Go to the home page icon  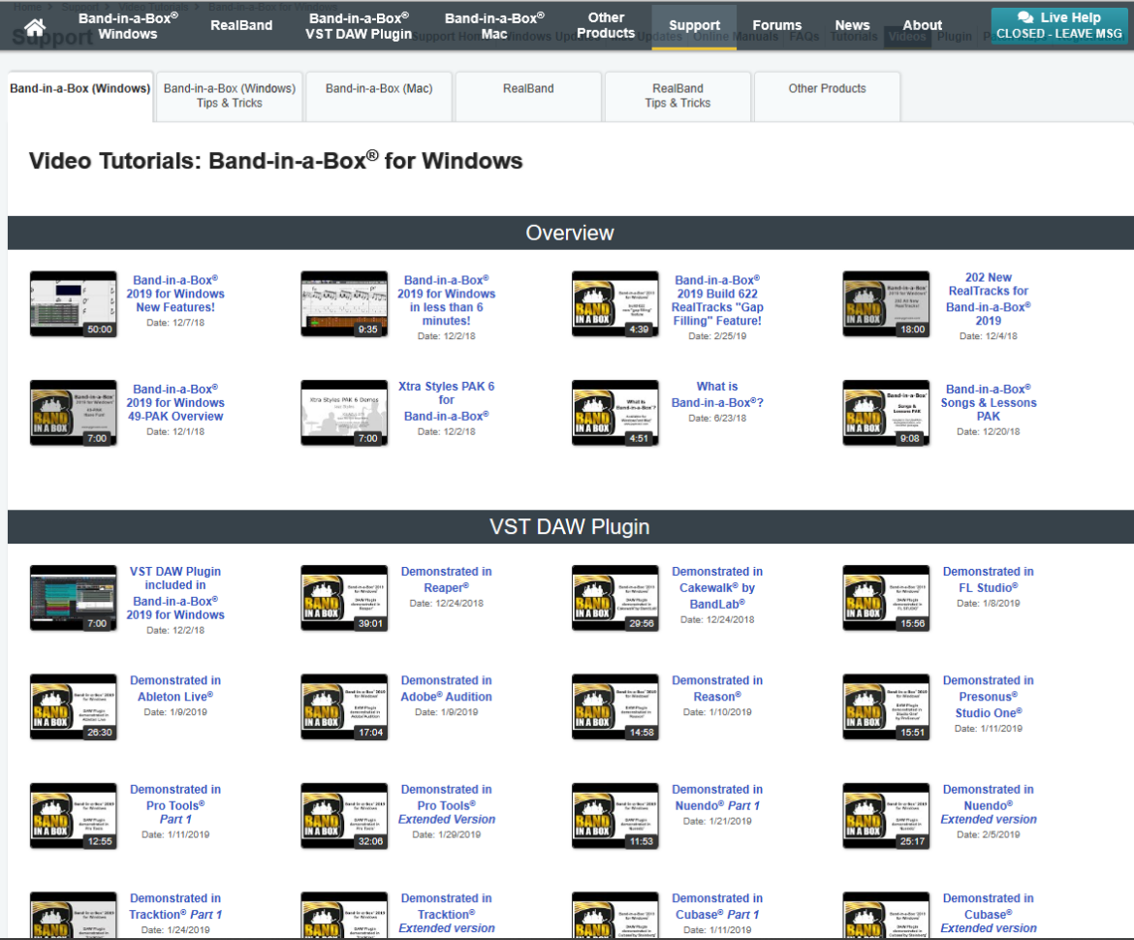tap(35, 27)
